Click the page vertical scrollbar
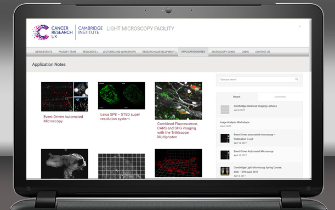Image resolution: width=335 pixels, height=210 pixels. [x=310, y=46]
